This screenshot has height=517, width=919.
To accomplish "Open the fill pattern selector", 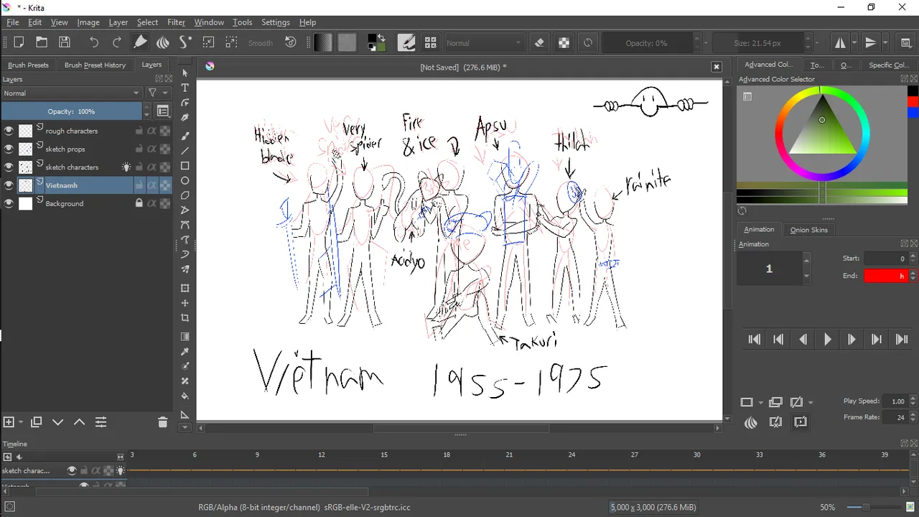I will pos(347,42).
